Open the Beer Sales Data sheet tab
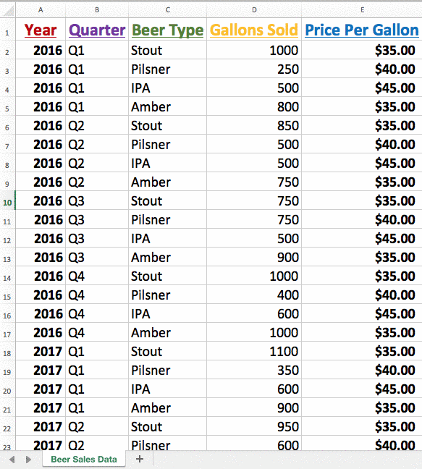 click(84, 459)
